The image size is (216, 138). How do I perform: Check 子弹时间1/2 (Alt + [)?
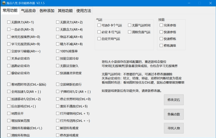click(x=58, y=92)
